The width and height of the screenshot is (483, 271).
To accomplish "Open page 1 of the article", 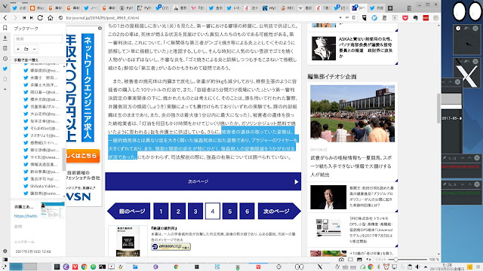I will pos(161,211).
